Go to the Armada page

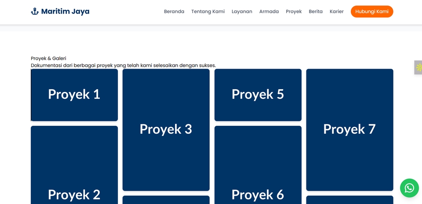(x=269, y=11)
